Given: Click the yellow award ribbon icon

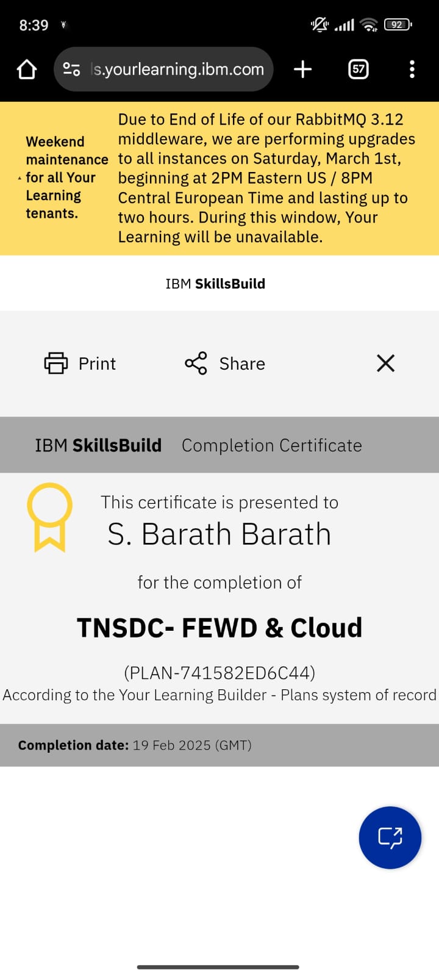Looking at the screenshot, I should [49, 516].
